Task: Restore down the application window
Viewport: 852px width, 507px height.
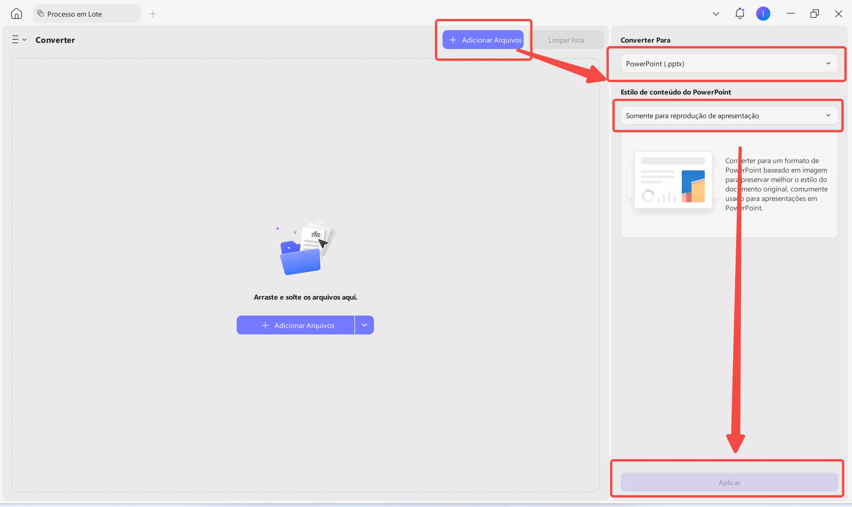Action: point(815,13)
